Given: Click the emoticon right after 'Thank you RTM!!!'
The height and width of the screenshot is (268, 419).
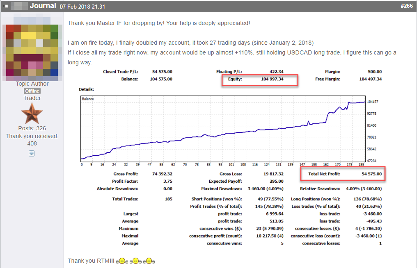Looking at the screenshot, I should pos(122,261).
